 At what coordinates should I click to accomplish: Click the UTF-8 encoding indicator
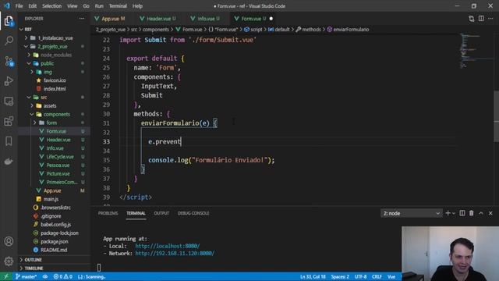[360, 276]
